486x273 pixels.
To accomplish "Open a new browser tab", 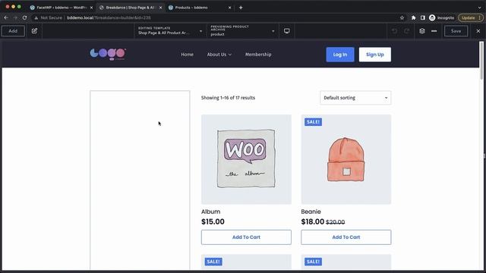I will click(241, 8).
